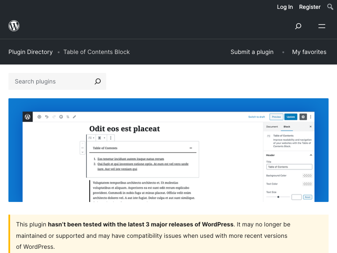
Task: Click Switch to draft link
Action: coord(257,117)
